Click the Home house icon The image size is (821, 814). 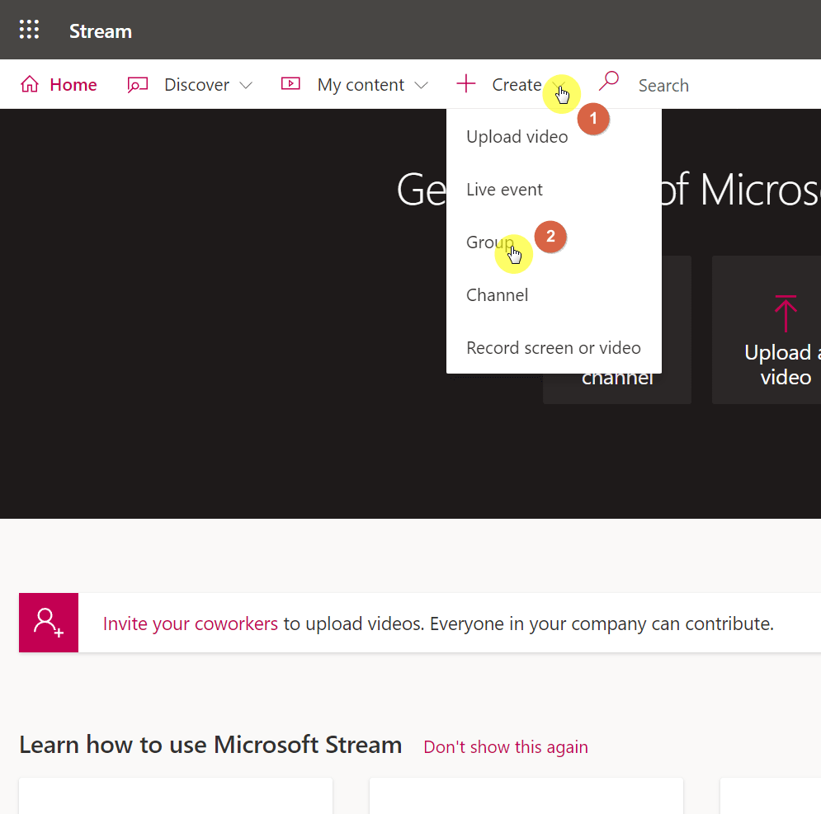tap(30, 84)
